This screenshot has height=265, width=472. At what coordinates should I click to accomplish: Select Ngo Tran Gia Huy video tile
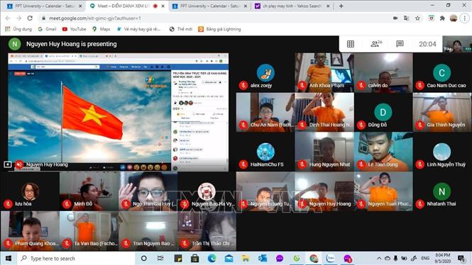(148, 191)
